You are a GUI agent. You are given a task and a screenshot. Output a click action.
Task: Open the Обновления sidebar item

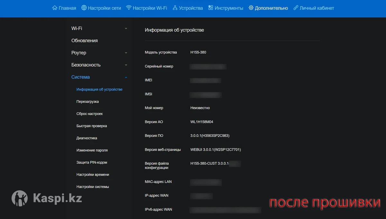click(x=84, y=41)
